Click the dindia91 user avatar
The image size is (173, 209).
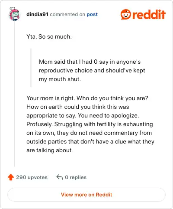14,14
